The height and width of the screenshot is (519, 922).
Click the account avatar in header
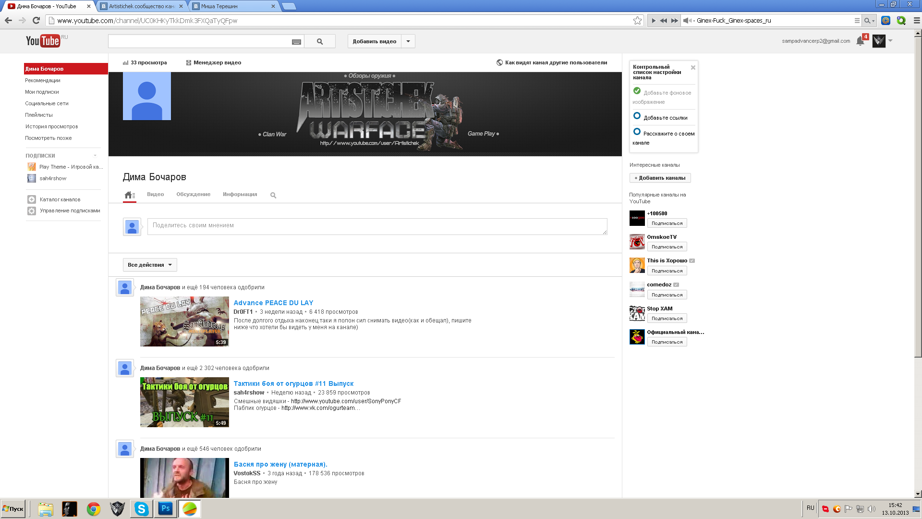pyautogui.click(x=879, y=41)
